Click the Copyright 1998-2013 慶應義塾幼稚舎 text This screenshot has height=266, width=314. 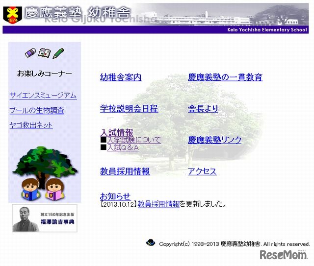[x=235, y=244]
